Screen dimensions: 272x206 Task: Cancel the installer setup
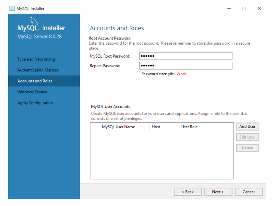click(249, 192)
